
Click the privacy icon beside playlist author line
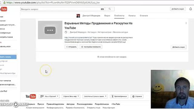click(x=66, y=32)
